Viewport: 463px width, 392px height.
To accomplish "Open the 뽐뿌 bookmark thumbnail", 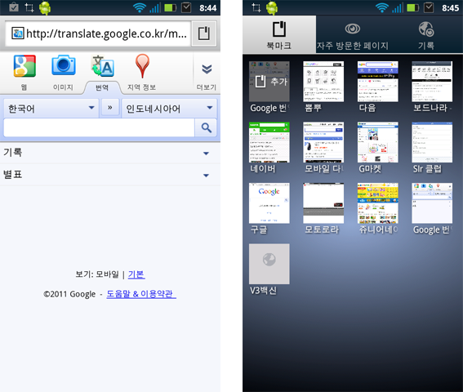I will (x=323, y=82).
